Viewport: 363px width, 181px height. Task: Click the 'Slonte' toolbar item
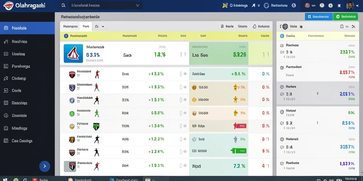(242, 27)
